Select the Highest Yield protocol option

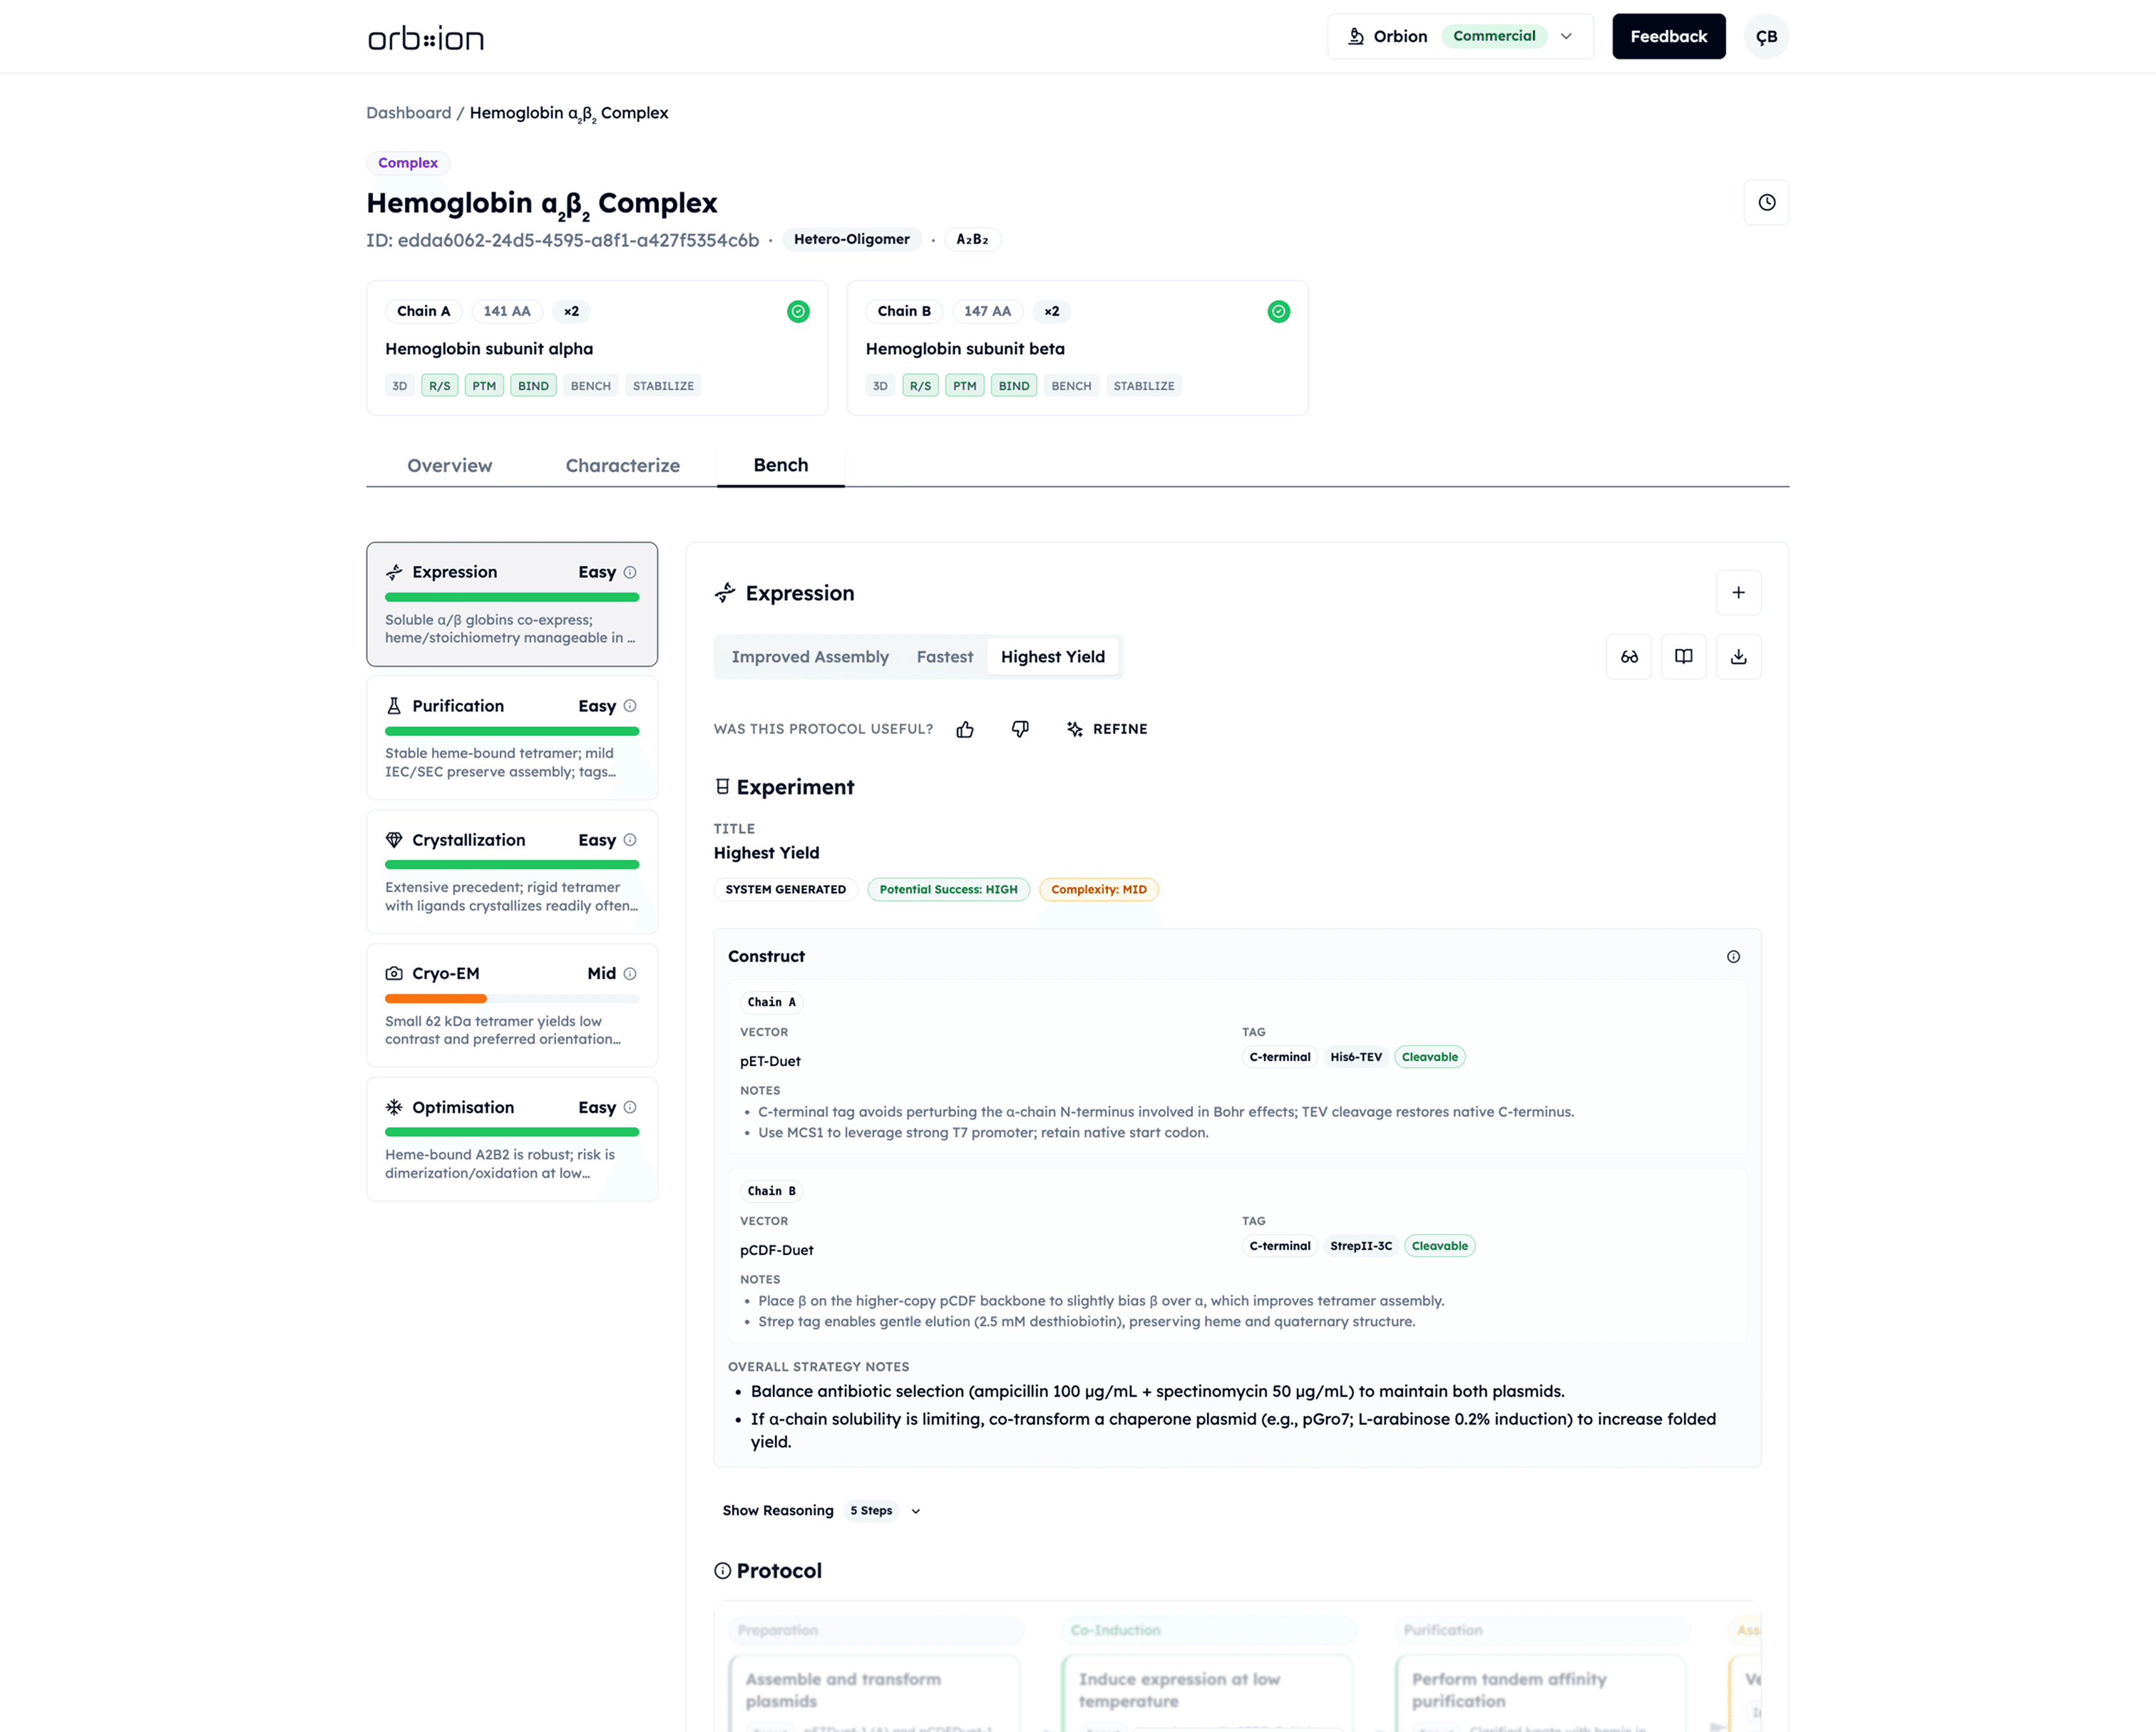pyautogui.click(x=1052, y=657)
